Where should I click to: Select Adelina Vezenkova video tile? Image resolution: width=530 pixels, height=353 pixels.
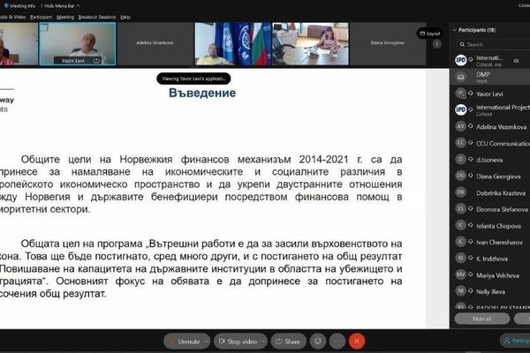coord(155,43)
